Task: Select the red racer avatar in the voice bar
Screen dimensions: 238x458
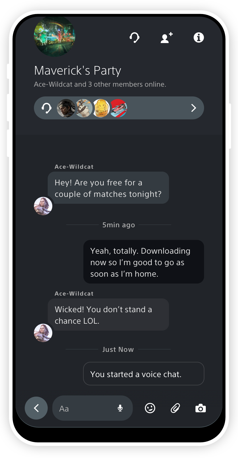Action: point(118,108)
